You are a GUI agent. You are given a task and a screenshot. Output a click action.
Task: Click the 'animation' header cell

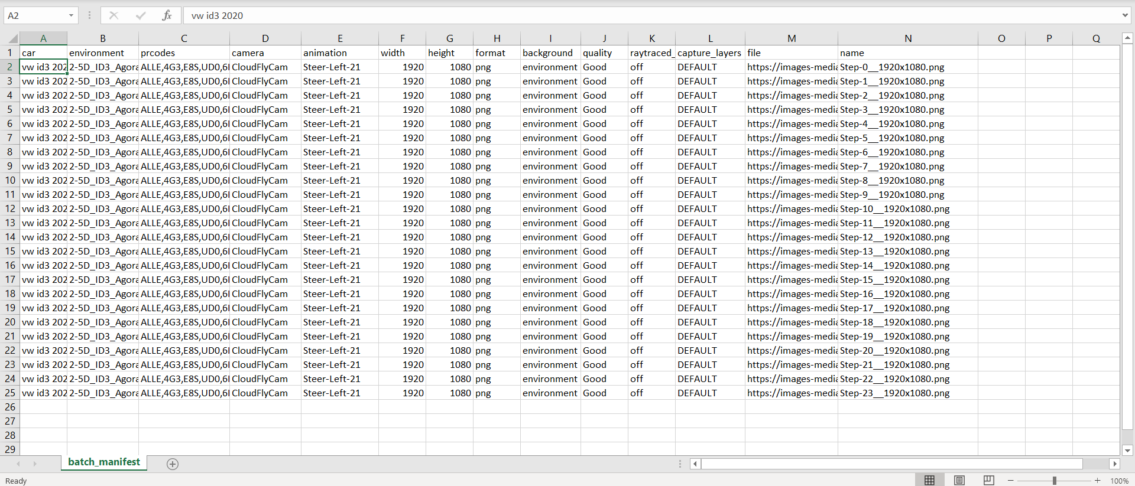pos(340,53)
